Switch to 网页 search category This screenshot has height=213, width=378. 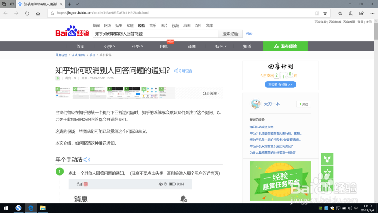pos(107,26)
